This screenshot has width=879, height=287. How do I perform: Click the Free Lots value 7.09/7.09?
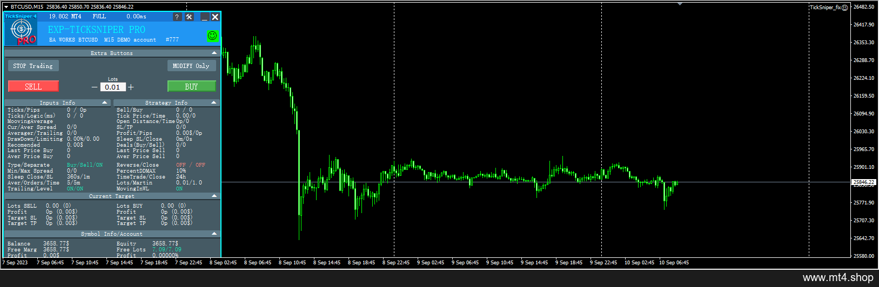[167, 250]
